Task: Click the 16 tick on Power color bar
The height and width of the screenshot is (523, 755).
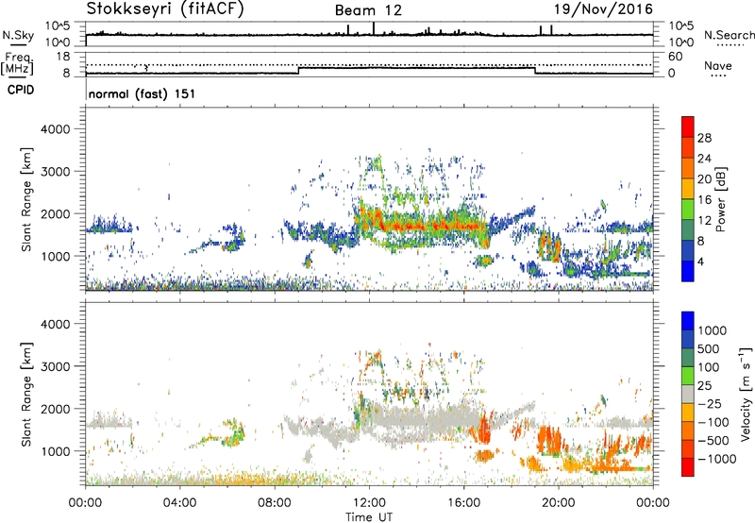Action: click(x=704, y=200)
